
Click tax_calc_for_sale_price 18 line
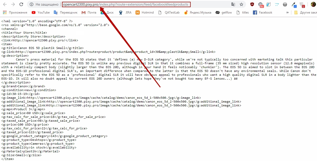click(x=54, y=117)
